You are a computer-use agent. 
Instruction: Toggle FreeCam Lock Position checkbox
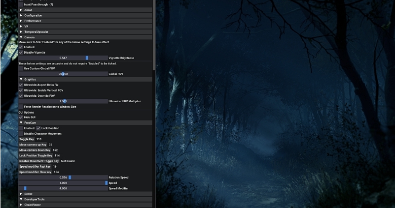38,128
